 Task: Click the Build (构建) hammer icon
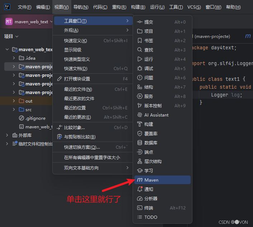pyautogui.click(x=139, y=124)
